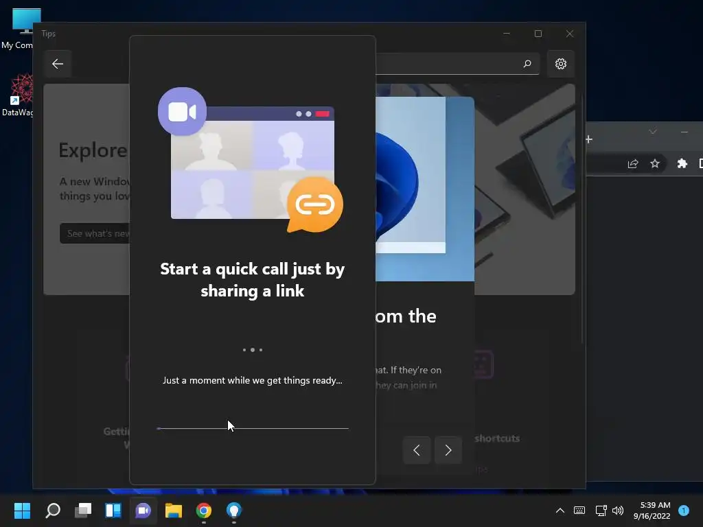Click the Chrome share page icon
Image resolution: width=703 pixels, height=527 pixels.
coord(632,163)
